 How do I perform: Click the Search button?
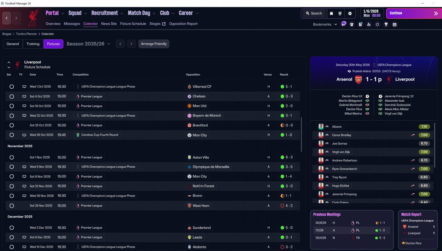(314, 13)
